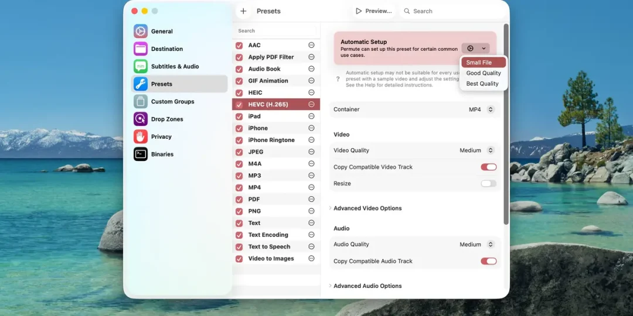Open more options for MP4 preset

(x=311, y=187)
